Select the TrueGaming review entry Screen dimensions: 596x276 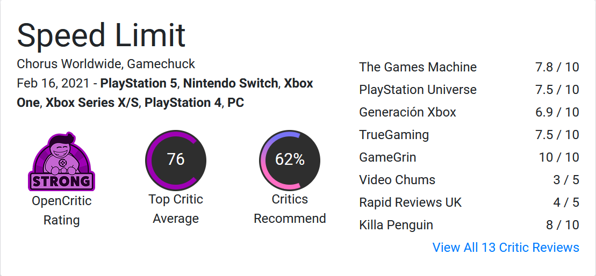tap(394, 135)
